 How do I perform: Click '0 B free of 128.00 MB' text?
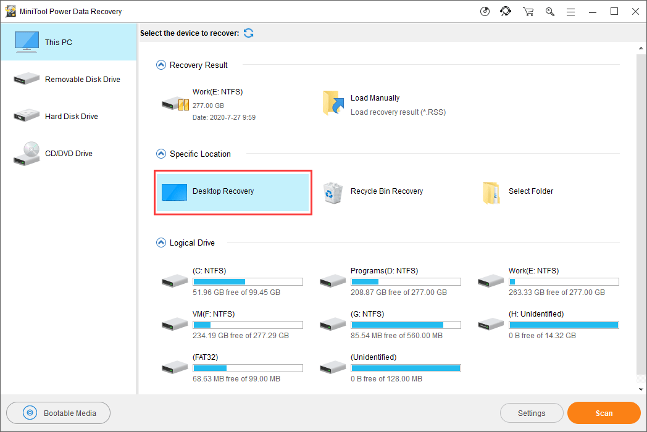tap(386, 379)
